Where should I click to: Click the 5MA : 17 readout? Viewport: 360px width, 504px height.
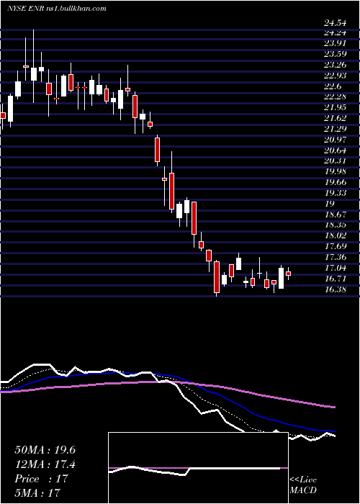pos(37,492)
